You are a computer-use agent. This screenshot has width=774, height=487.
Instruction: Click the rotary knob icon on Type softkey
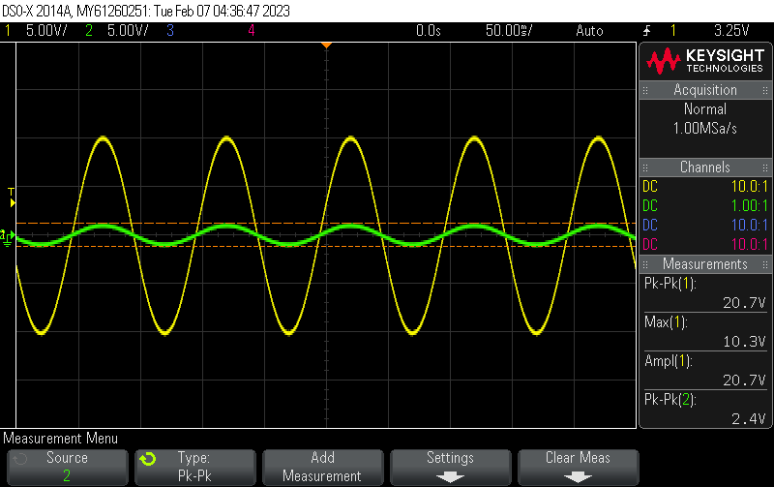(148, 459)
